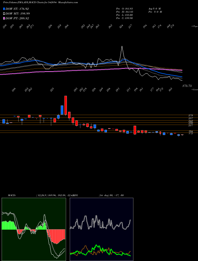Click the 'Pre V: 0 M' value
The image size is (198, 261).
(x=155, y=11)
